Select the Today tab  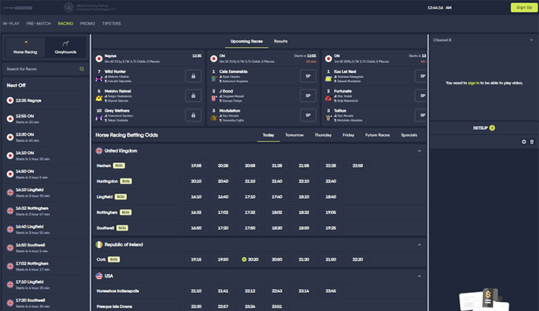(x=269, y=135)
